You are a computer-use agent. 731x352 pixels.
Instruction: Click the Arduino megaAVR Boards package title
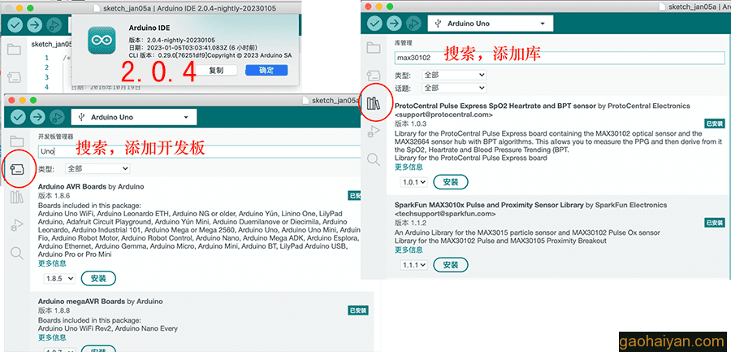pos(81,302)
